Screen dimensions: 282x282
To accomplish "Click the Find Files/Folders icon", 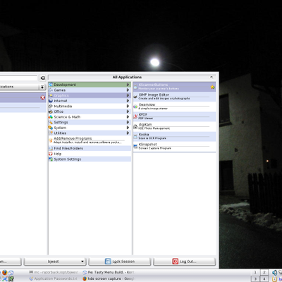I will (x=51, y=149).
